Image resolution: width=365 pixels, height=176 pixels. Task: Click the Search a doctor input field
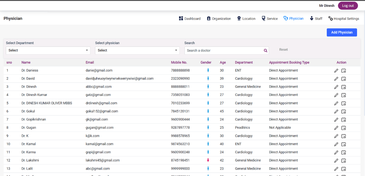(x=224, y=50)
